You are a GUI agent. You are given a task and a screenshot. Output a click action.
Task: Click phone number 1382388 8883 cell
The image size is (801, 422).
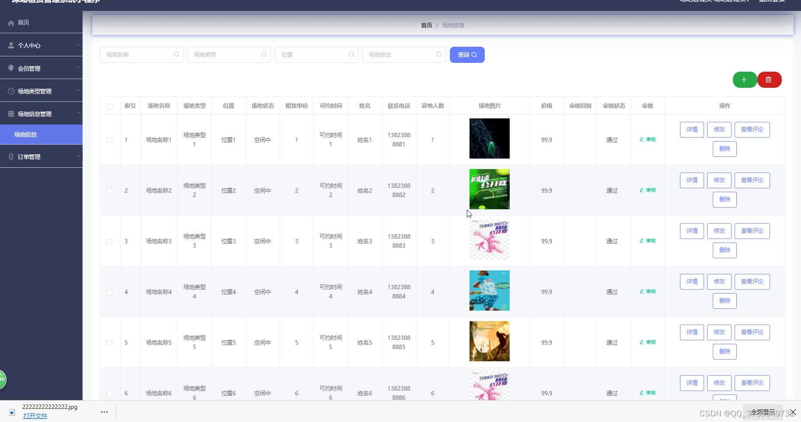[x=399, y=241]
